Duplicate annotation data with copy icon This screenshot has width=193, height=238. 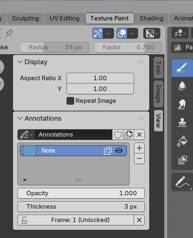click(128, 135)
